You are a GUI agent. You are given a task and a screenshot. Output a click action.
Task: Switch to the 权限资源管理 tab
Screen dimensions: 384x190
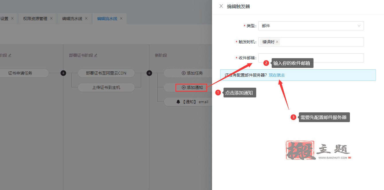tap(35, 19)
